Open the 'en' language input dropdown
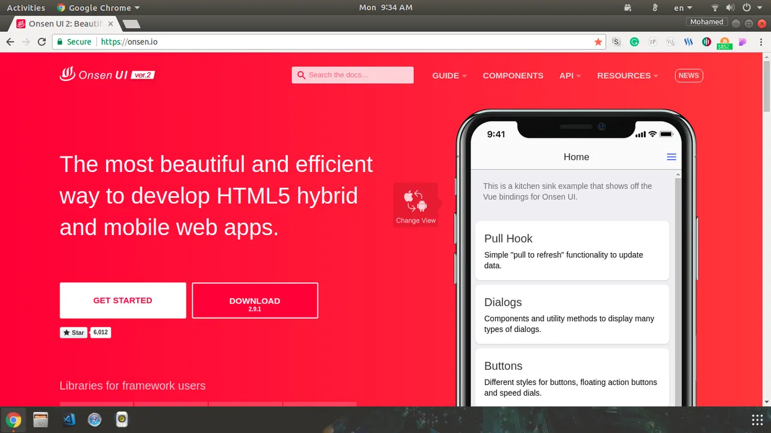This screenshot has width=771, height=433. point(682,8)
